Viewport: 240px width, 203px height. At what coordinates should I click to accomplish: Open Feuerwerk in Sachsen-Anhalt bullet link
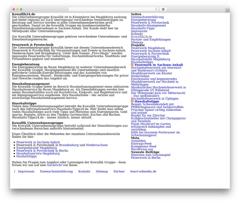coord(38,142)
